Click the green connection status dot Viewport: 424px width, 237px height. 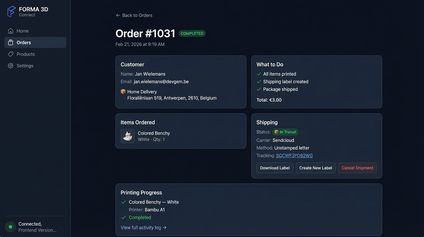pos(10,227)
